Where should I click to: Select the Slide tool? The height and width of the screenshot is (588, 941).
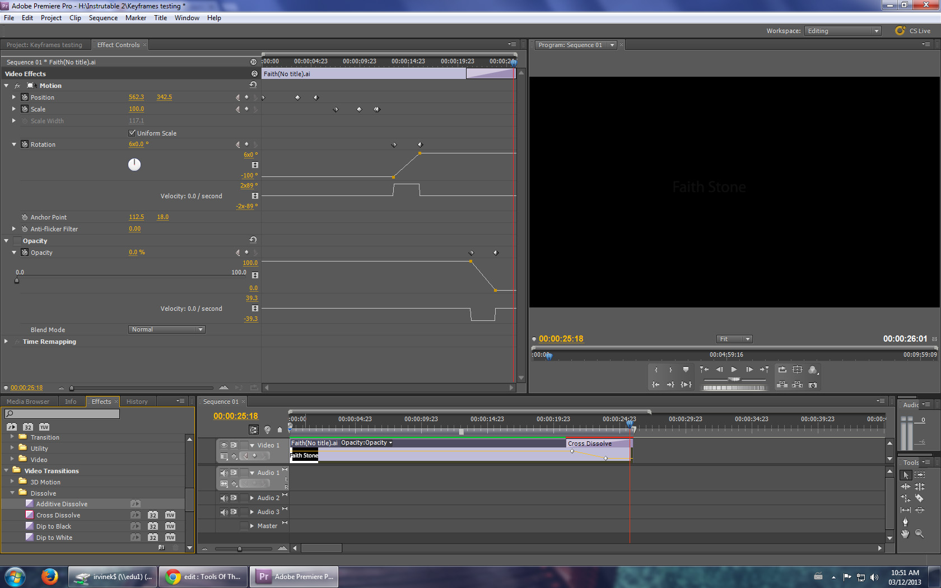tap(920, 510)
